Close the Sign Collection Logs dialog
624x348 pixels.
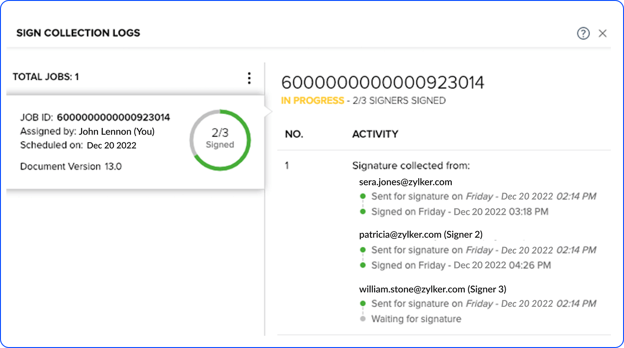click(x=603, y=33)
